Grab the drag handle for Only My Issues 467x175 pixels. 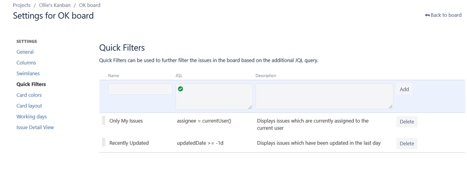click(103, 121)
